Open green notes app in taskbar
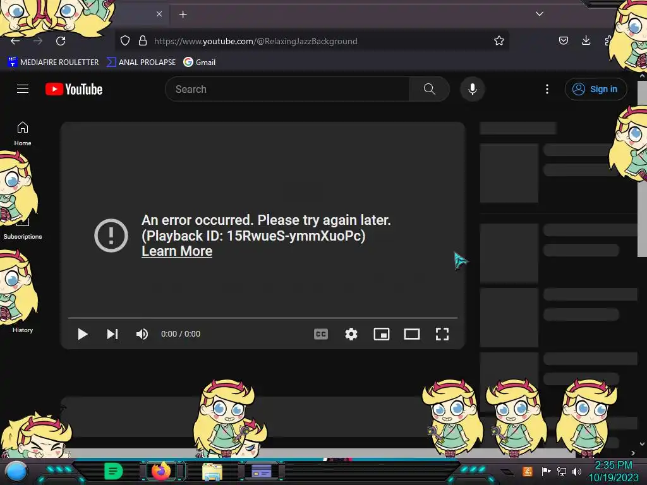Screen dimensions: 647x485 point(114,471)
